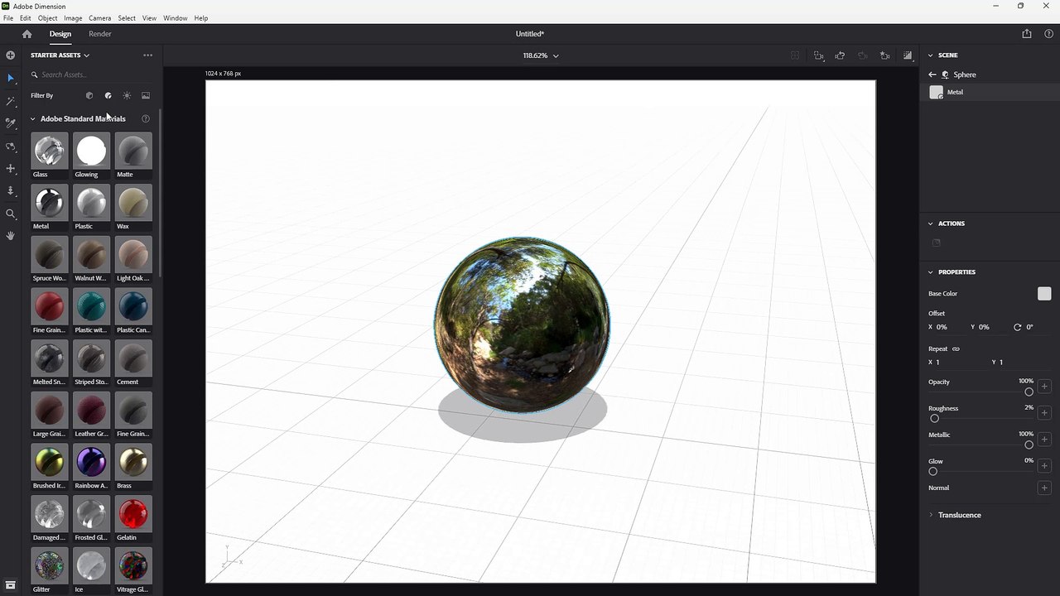The width and height of the screenshot is (1060, 596).
Task: Collapse the Adobe Standard Materials section
Action: tap(33, 118)
